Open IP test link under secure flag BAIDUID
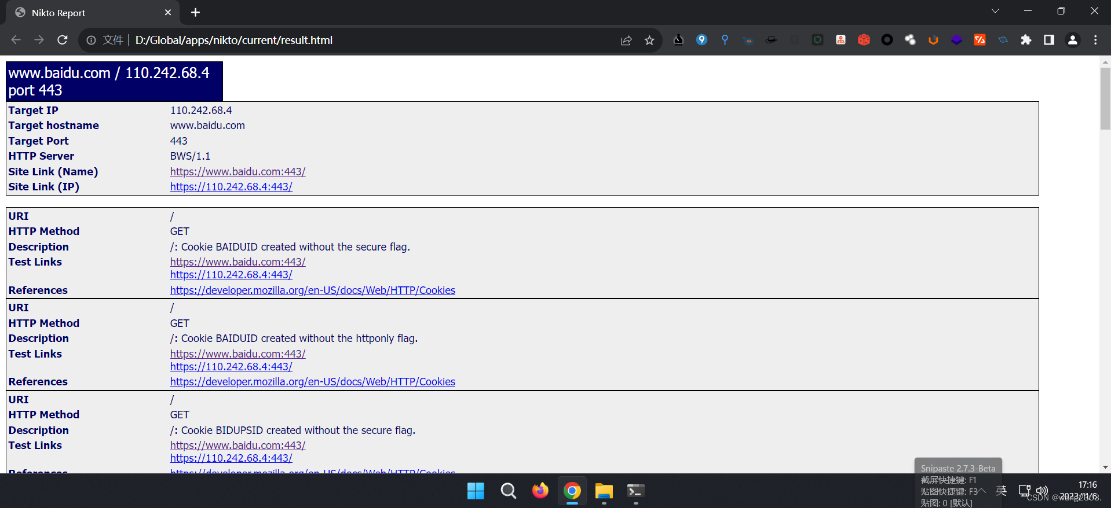The image size is (1111, 508). coord(231,275)
